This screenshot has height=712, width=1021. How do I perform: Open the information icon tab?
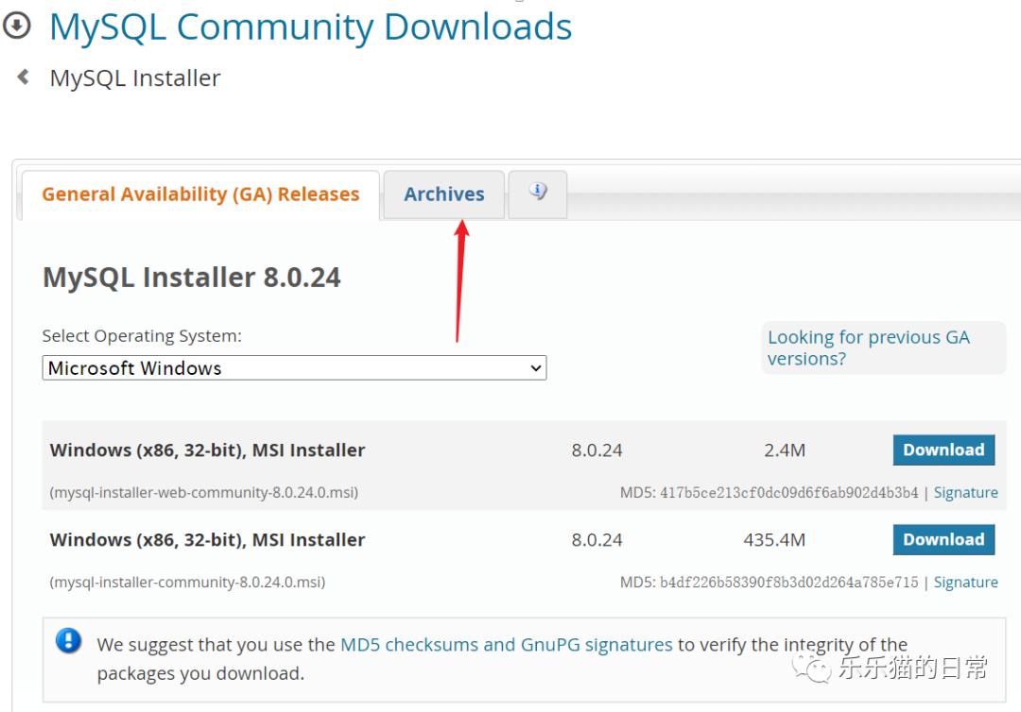(537, 194)
